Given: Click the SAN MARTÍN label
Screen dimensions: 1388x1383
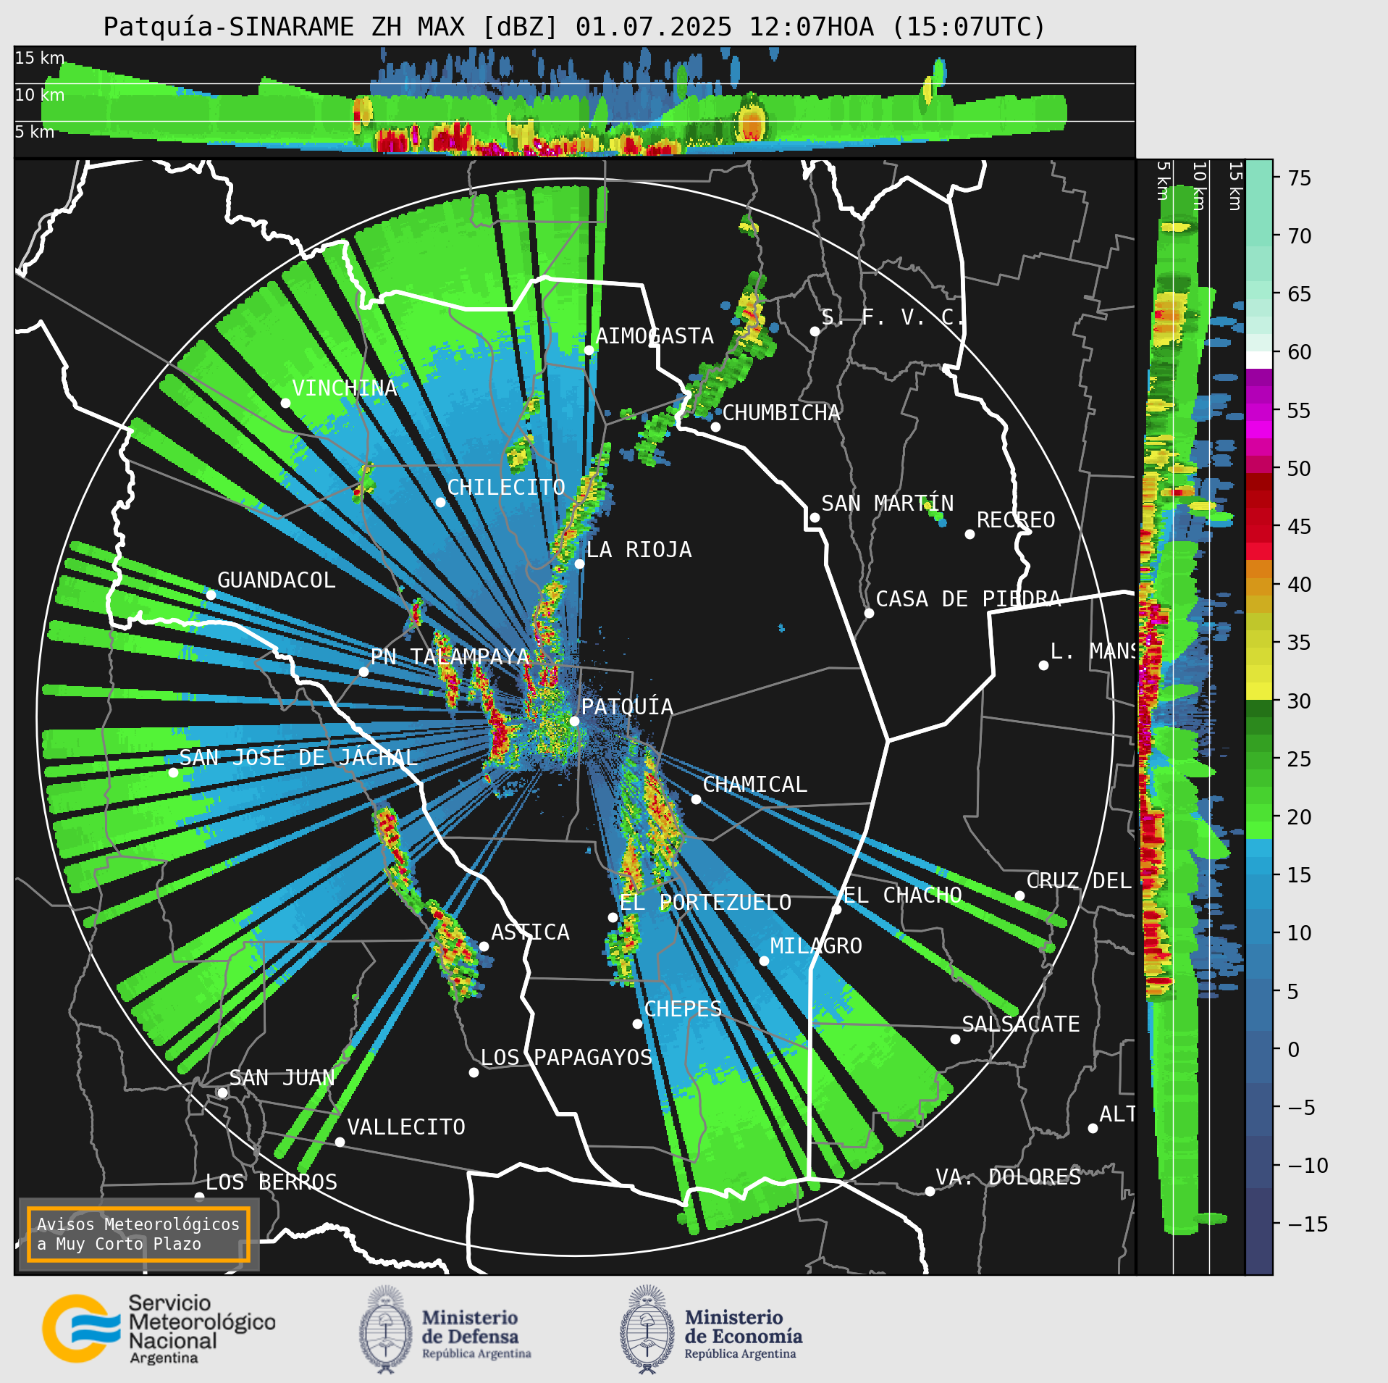Looking at the screenshot, I should 887,504.
